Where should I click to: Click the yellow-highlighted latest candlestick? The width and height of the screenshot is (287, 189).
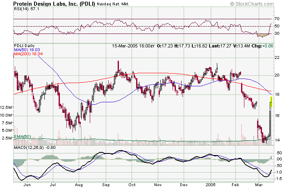pos(271,102)
